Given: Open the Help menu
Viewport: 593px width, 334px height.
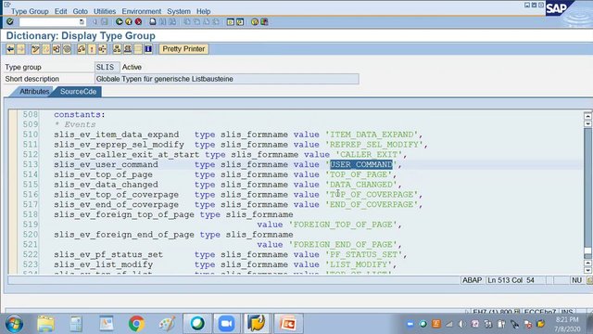Looking at the screenshot, I should (x=204, y=11).
